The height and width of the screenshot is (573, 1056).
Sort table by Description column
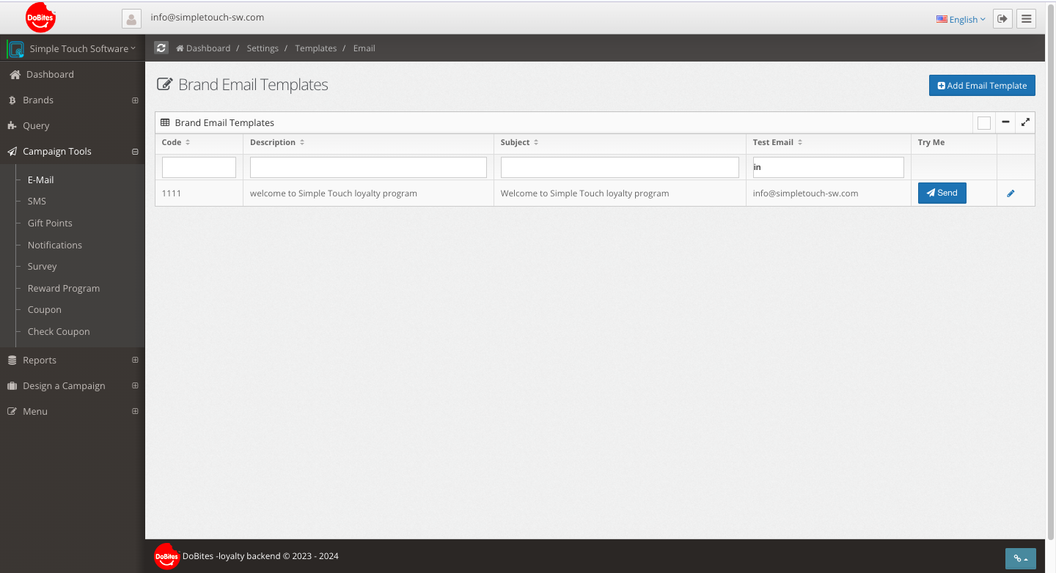click(277, 143)
